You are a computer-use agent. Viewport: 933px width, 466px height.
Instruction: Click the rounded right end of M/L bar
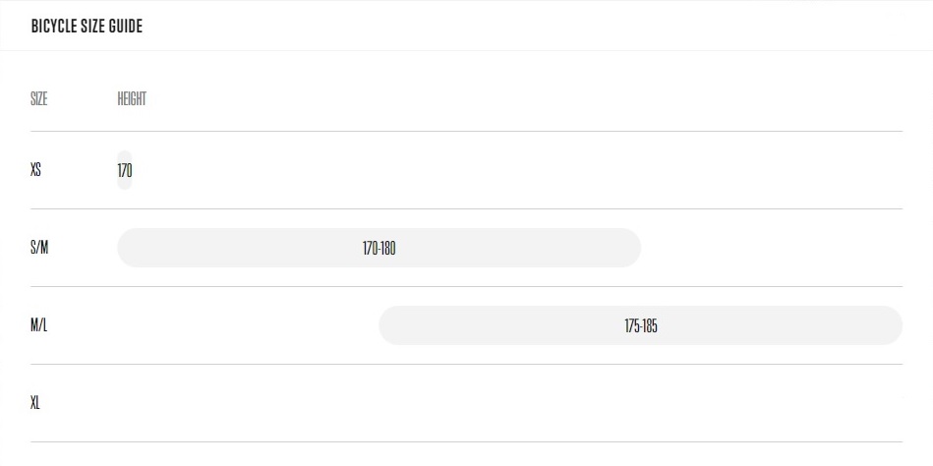pyautogui.click(x=892, y=325)
